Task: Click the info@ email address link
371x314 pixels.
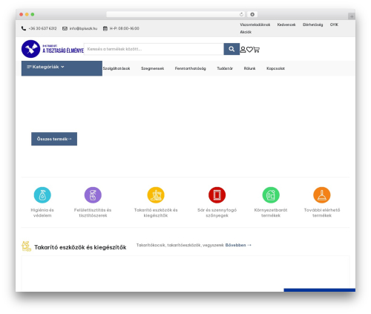Action: click(83, 28)
